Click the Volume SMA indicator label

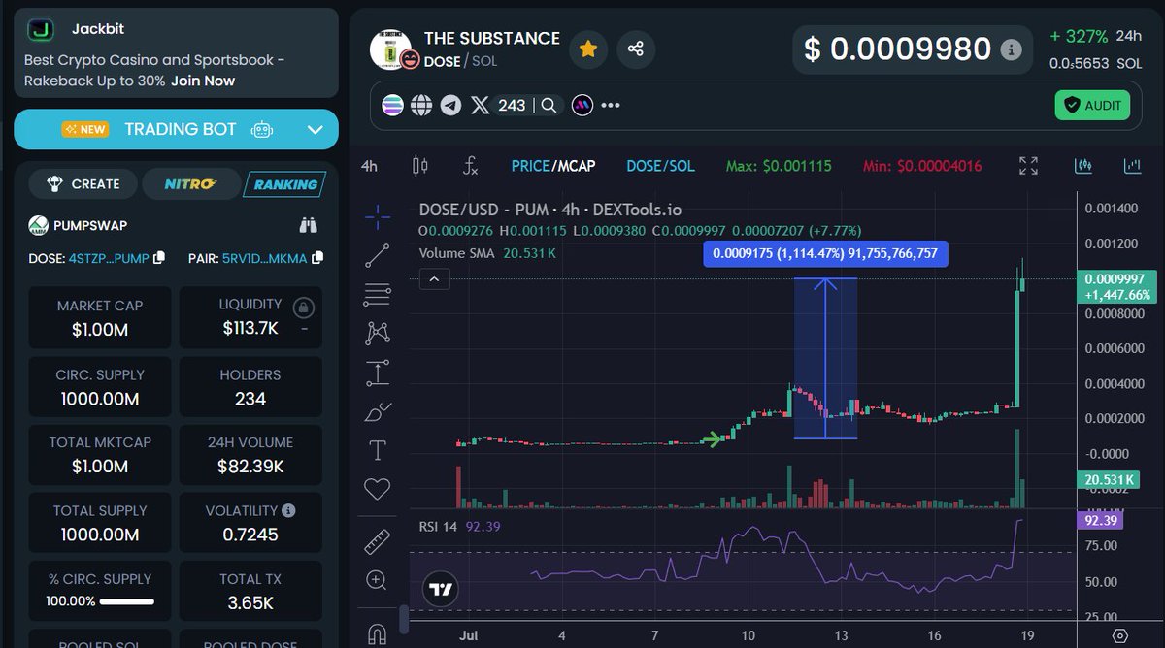[x=457, y=252]
